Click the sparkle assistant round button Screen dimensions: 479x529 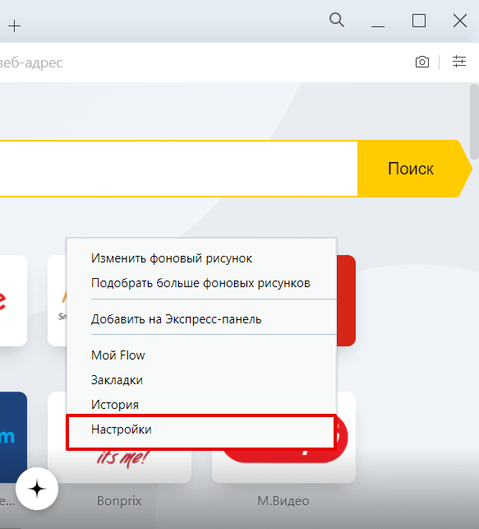coord(37,489)
